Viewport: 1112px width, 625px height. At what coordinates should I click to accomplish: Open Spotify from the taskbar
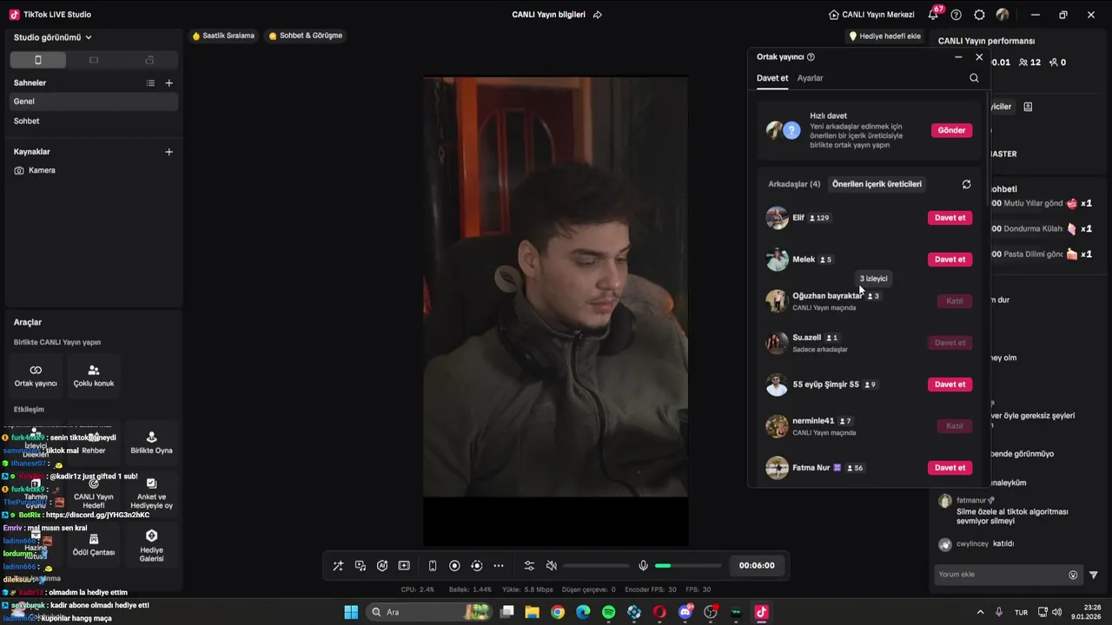609,612
